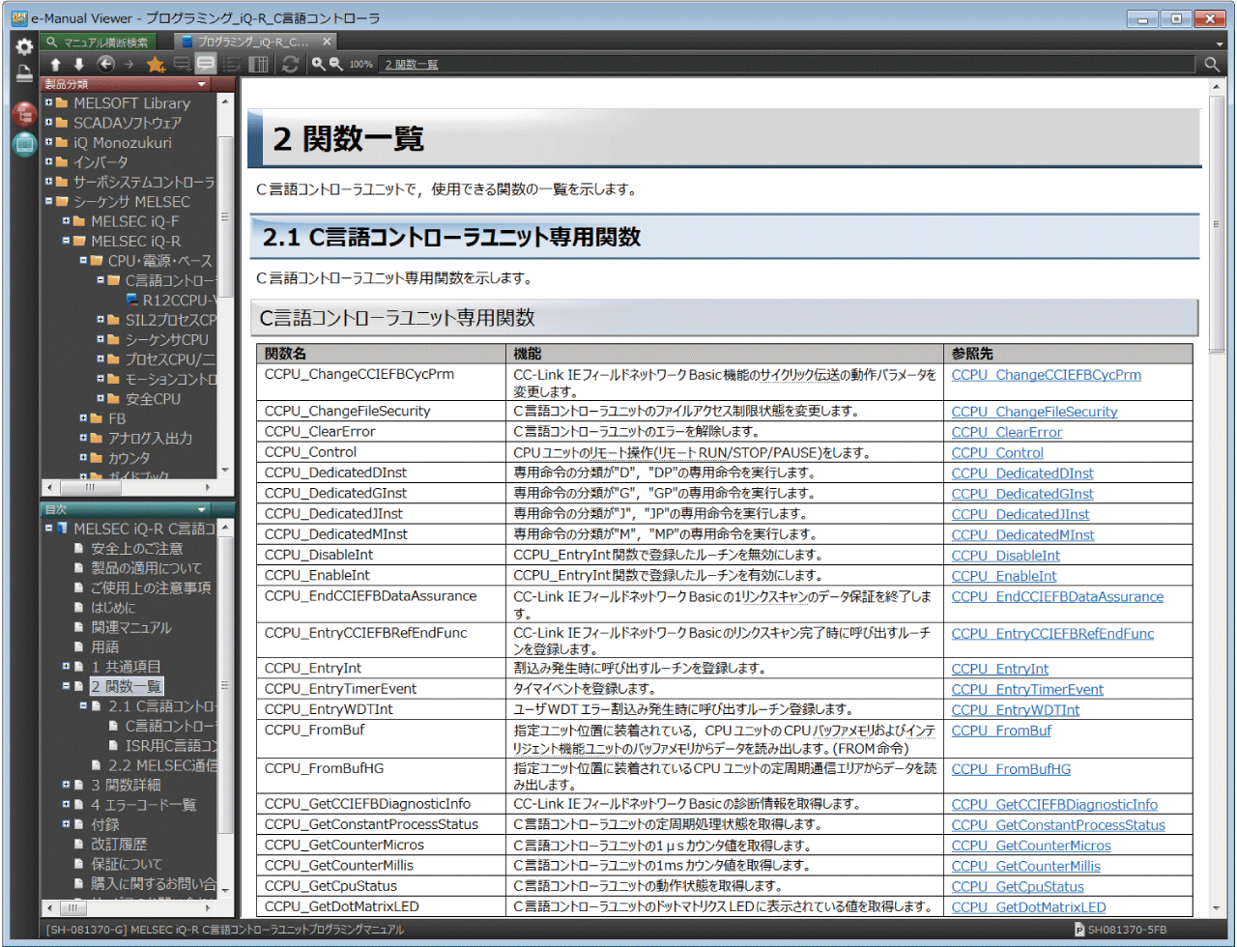Switch to the マニュアル横断検索 tab
The image size is (1237, 947).
(x=105, y=42)
